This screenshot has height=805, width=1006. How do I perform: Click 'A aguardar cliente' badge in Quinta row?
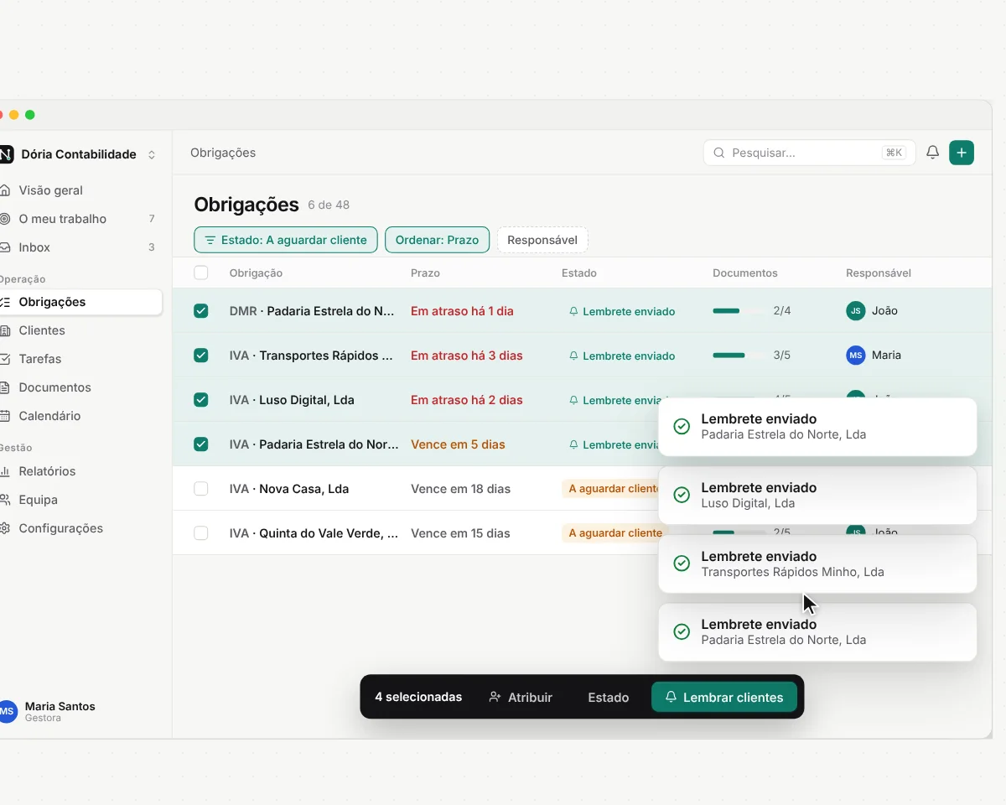pos(615,533)
